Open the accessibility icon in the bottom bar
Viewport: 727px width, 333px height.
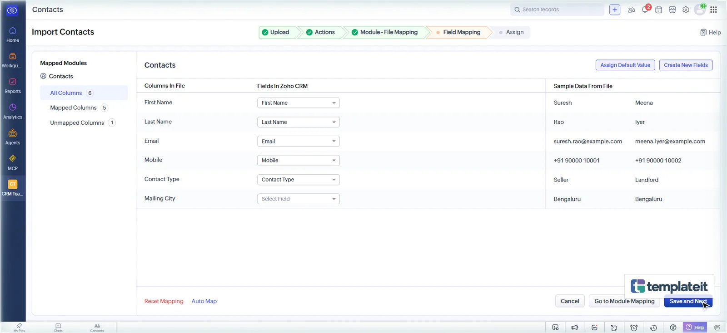tap(673, 328)
